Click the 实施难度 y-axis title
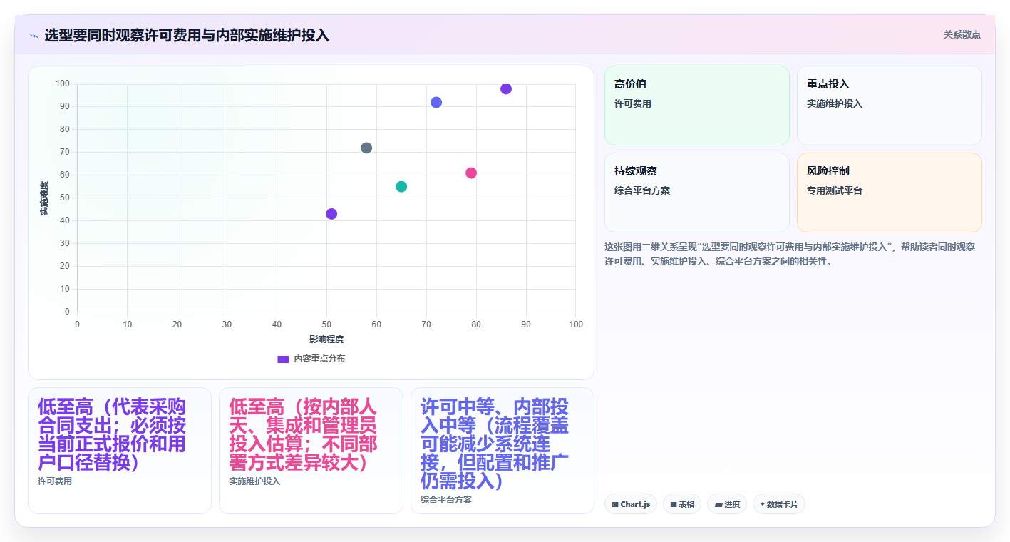 click(44, 198)
